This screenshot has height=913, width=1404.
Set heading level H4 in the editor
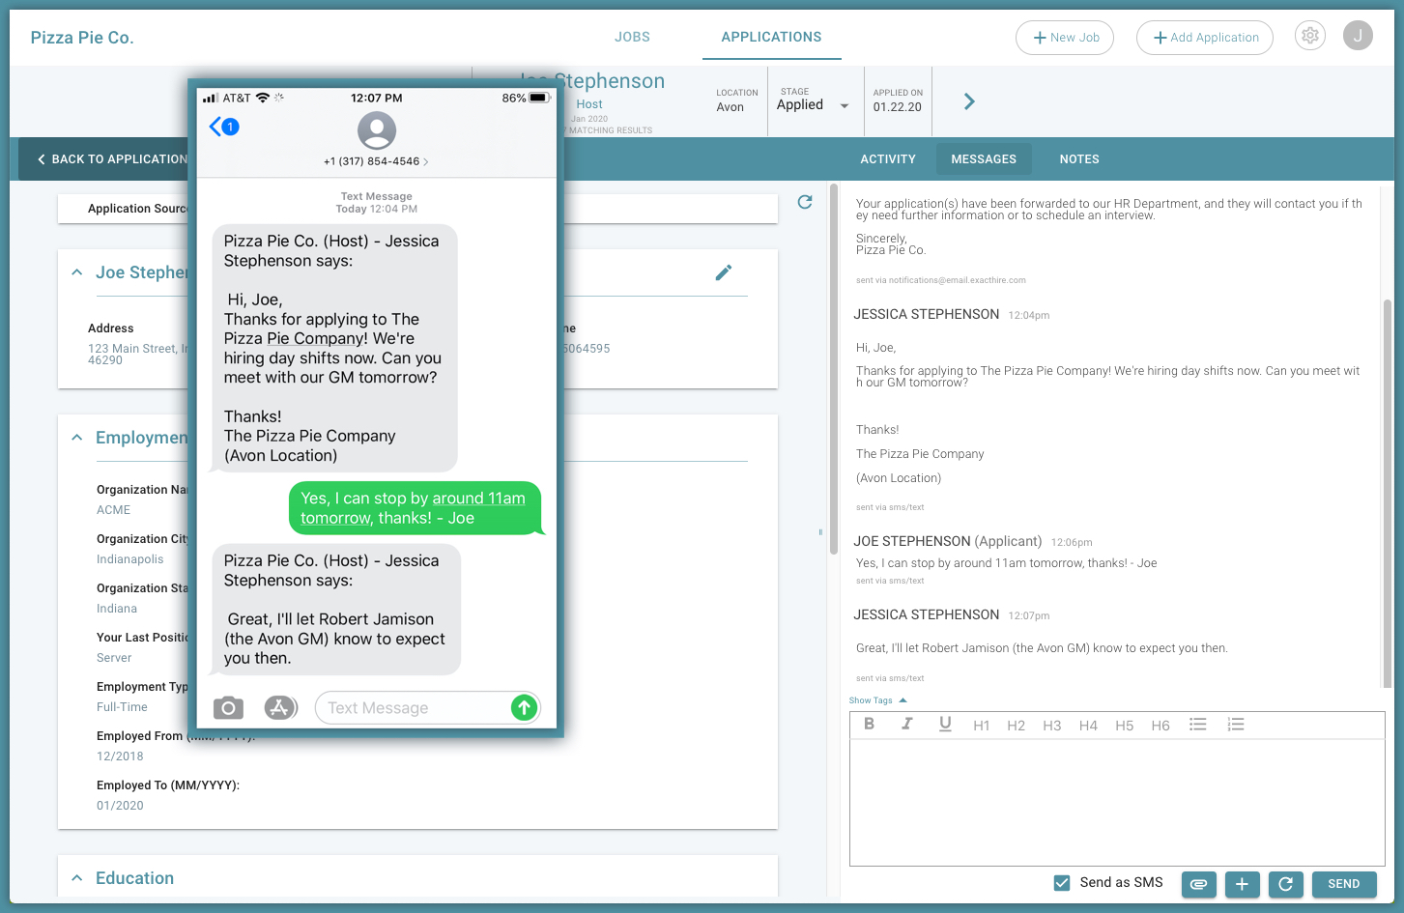click(1088, 726)
